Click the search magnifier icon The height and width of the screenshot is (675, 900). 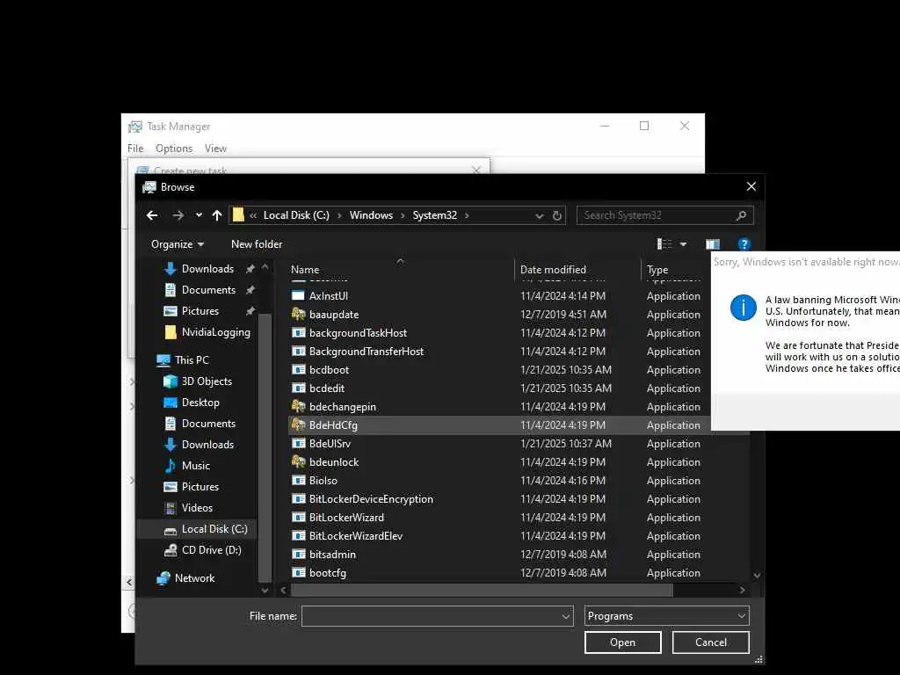click(741, 216)
